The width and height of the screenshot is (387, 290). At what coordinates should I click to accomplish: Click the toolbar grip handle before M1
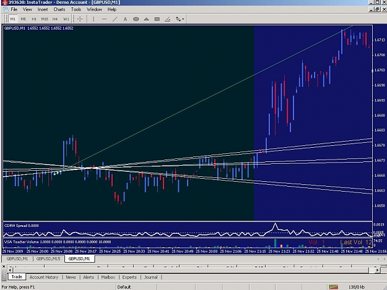pos(6,19)
